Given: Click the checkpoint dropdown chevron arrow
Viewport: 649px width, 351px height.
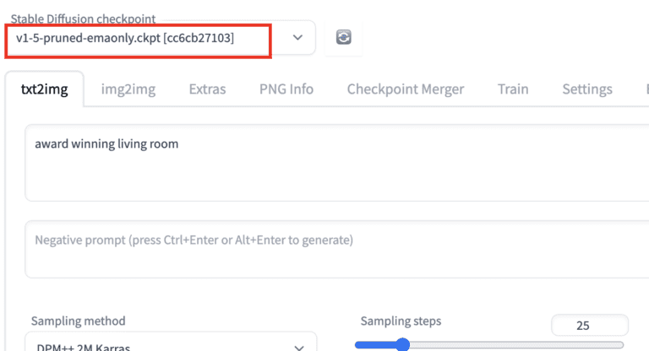Looking at the screenshot, I should point(297,38).
